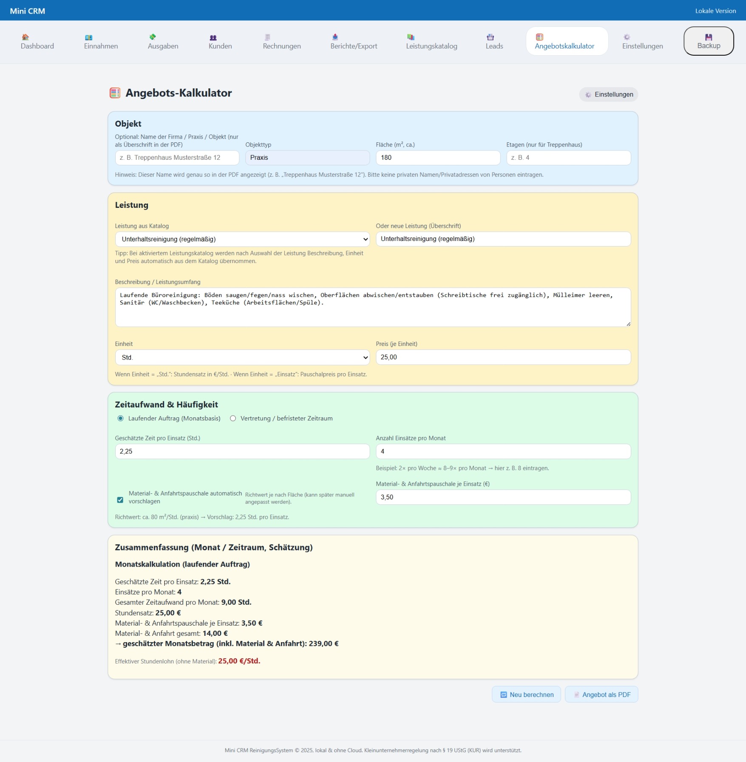Click the Ausgaben icon in navigation
This screenshot has width=746, height=762.
[x=153, y=37]
